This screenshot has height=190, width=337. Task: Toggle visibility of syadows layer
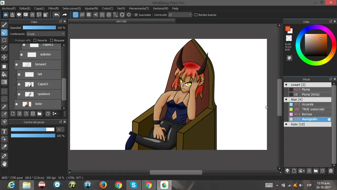pos(19,94)
